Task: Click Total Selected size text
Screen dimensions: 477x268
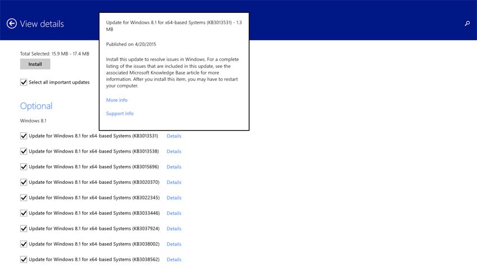Action: (55, 53)
